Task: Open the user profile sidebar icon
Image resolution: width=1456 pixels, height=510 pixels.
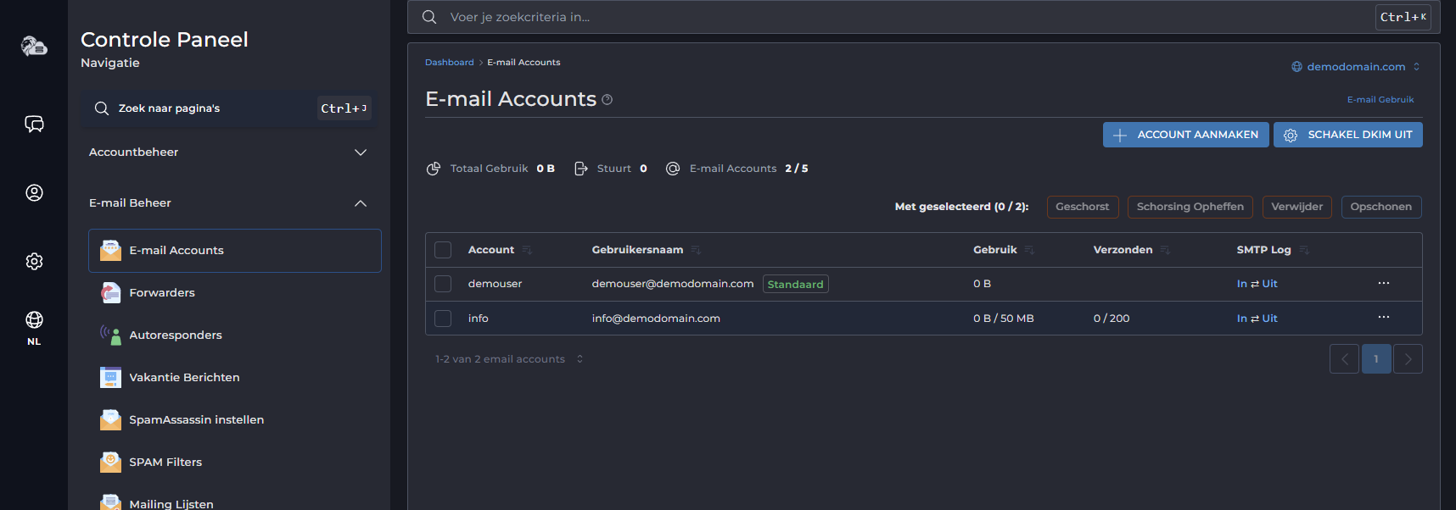Action: pos(34,193)
